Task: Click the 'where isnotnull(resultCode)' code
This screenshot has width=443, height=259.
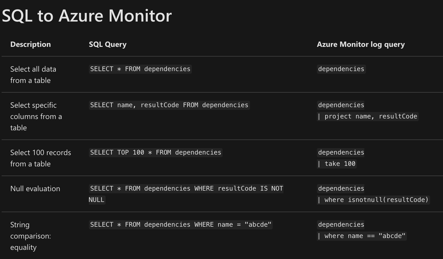Action: click(x=373, y=200)
